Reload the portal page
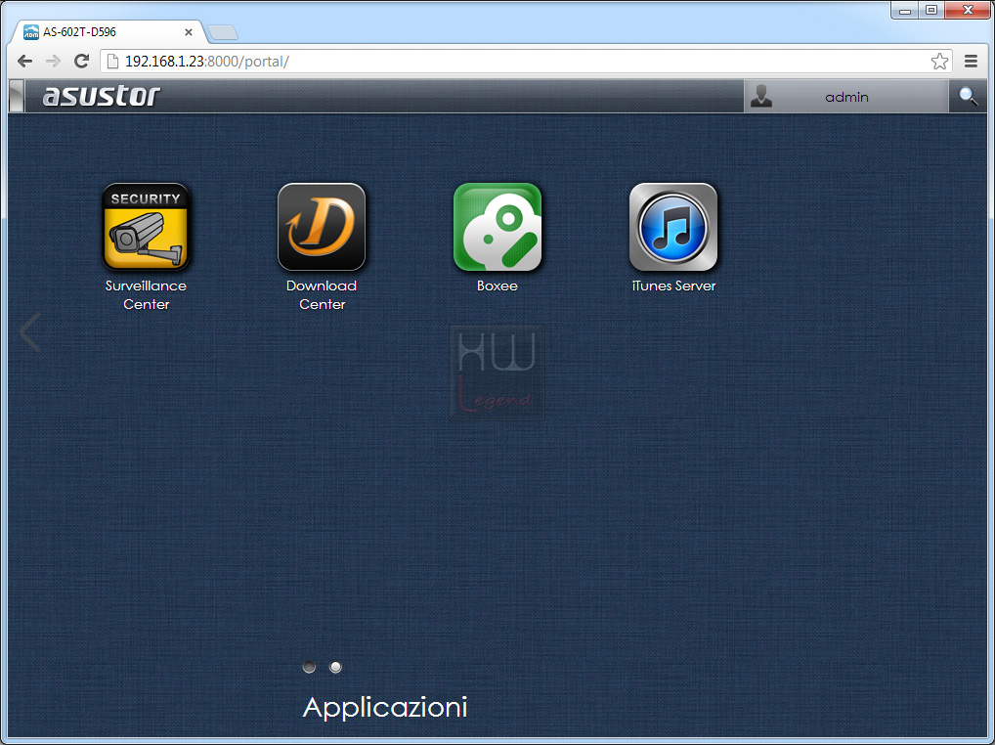The width and height of the screenshot is (995, 745). tap(81, 61)
